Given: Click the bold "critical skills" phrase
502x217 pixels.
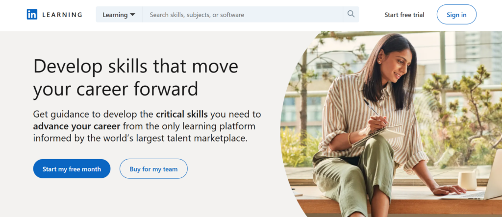Looking at the screenshot, I should [182, 115].
